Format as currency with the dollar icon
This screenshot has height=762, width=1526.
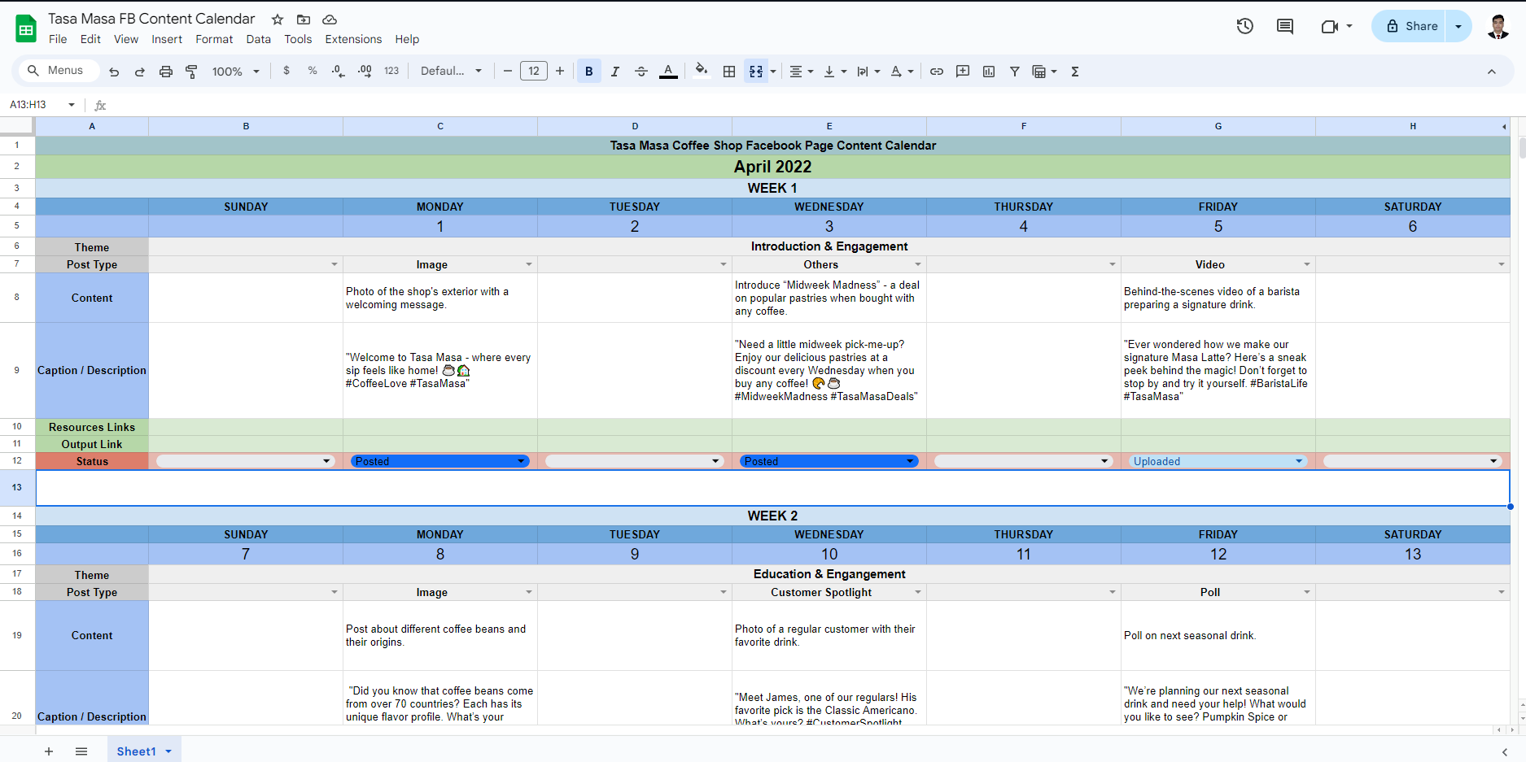coord(286,71)
